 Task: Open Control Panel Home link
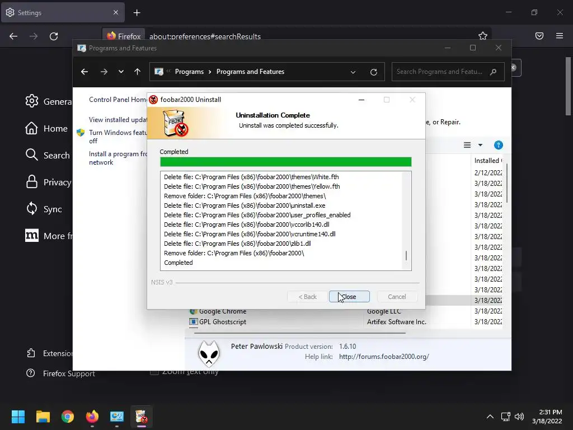[118, 100]
